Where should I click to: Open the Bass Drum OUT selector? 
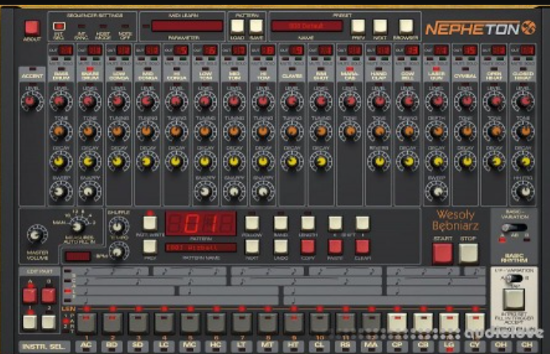pyautogui.click(x=66, y=51)
